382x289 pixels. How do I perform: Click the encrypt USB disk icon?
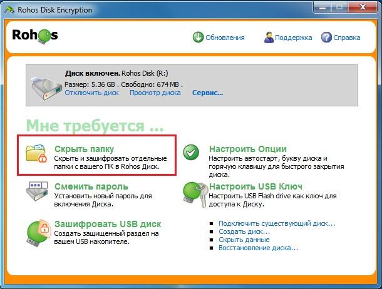pyautogui.click(x=39, y=231)
